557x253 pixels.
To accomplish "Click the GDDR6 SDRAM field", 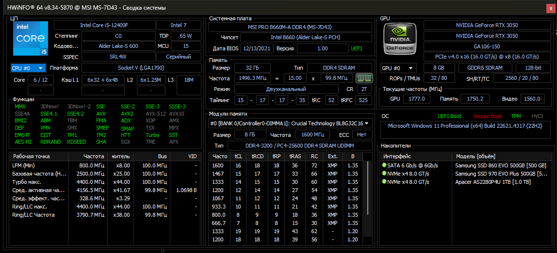I will pos(486,68).
